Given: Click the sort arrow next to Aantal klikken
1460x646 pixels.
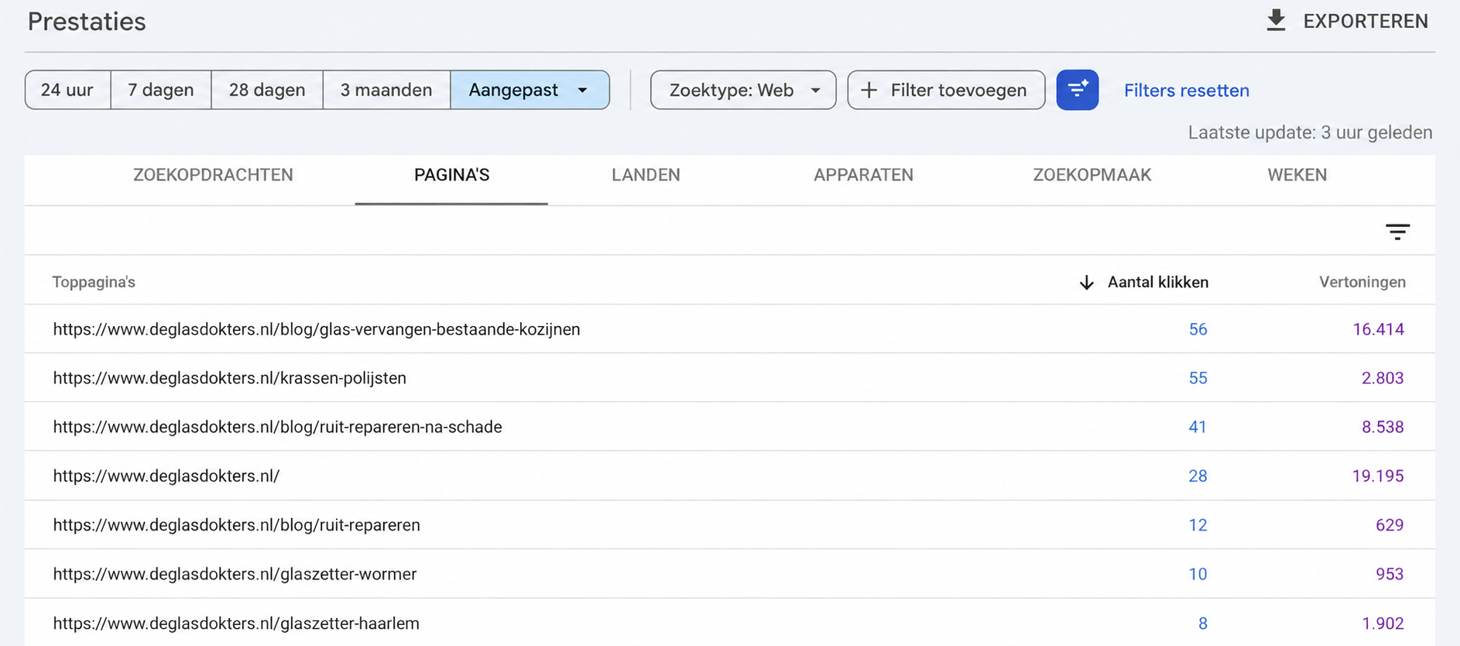Looking at the screenshot, I should tap(1086, 283).
